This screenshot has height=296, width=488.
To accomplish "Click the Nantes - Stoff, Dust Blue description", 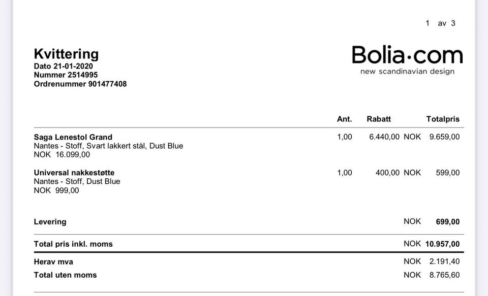I will (x=77, y=181).
